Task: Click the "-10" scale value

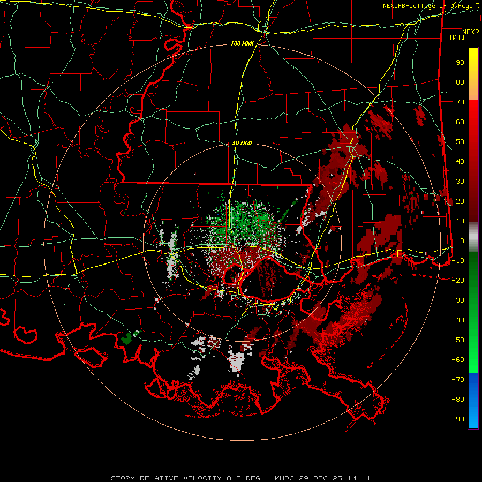Action: [x=458, y=261]
